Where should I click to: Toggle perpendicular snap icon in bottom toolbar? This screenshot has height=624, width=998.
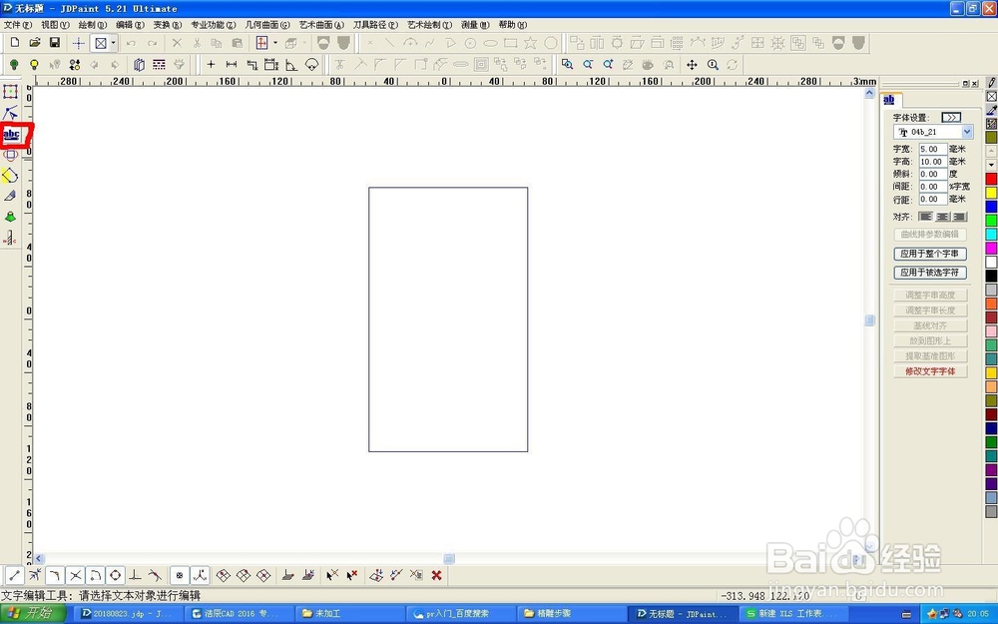pos(135,575)
